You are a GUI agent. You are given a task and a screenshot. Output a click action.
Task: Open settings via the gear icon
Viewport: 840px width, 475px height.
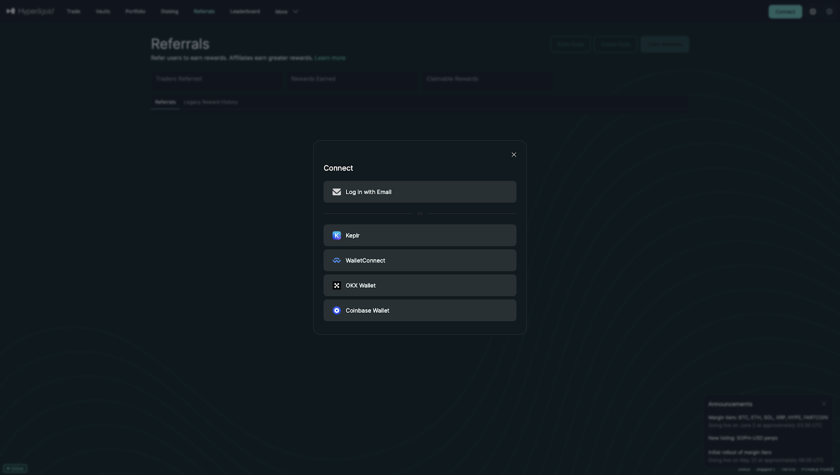coord(813,11)
